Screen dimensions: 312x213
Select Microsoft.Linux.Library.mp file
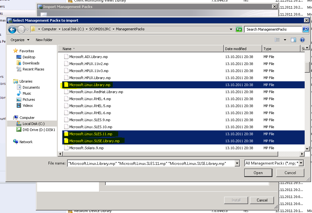tap(183, 85)
